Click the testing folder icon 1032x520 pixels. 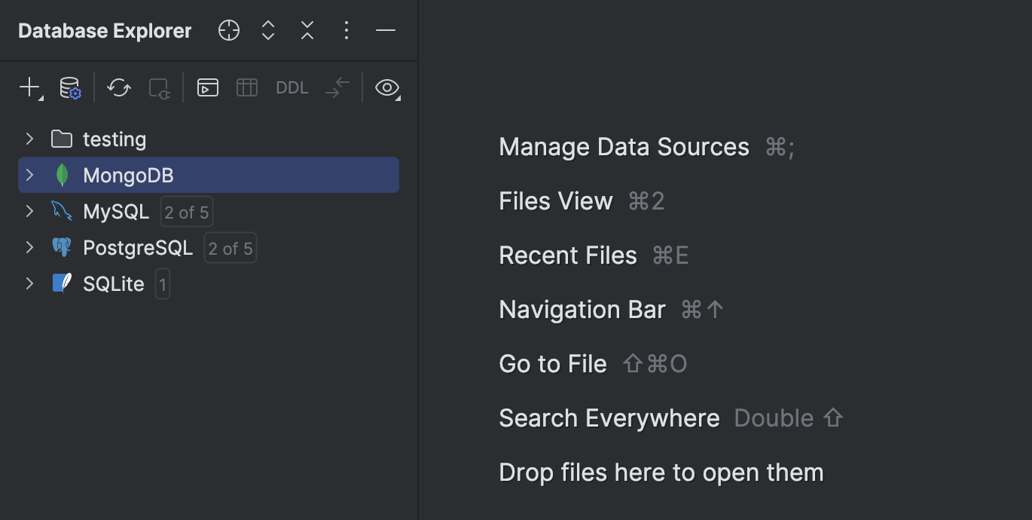pos(62,139)
